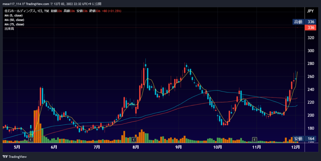Click the 12月 time axis label
Image resolution: width=321 pixels, height=161 pixels.
[x=295, y=147]
